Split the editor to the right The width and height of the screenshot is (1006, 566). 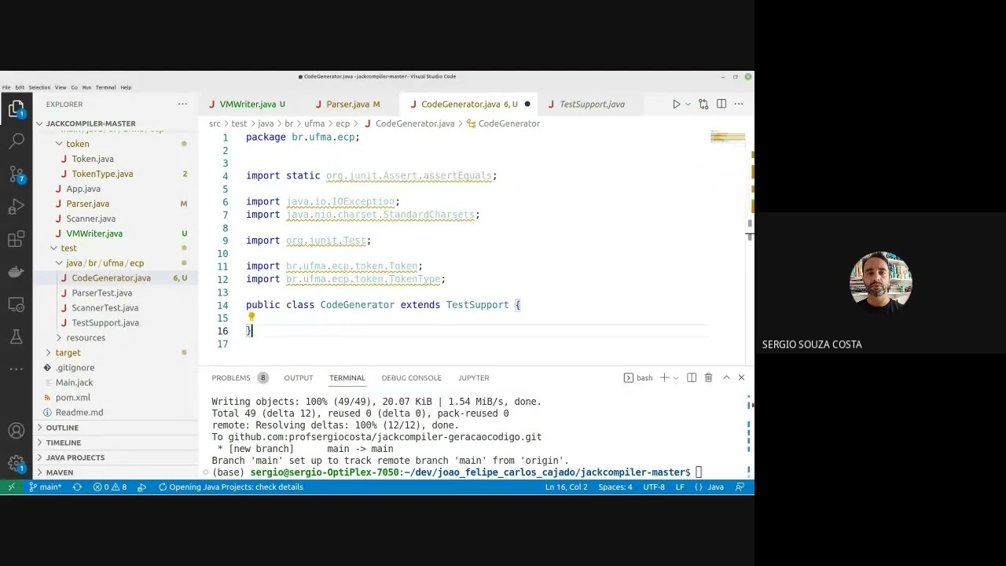[721, 104]
